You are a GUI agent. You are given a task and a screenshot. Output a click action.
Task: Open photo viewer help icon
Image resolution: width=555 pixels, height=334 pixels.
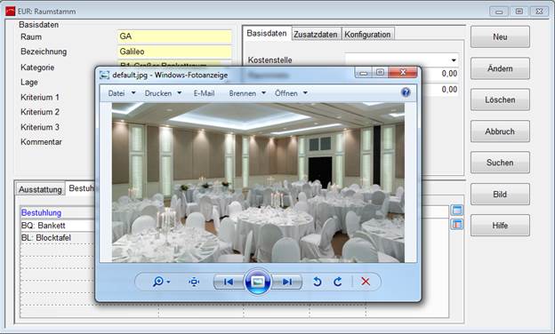406,92
